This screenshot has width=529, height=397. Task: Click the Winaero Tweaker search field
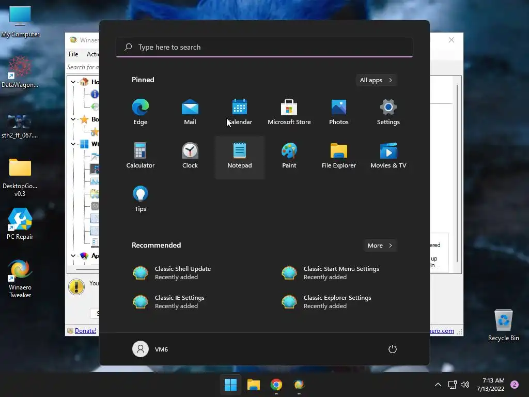[x=83, y=67]
